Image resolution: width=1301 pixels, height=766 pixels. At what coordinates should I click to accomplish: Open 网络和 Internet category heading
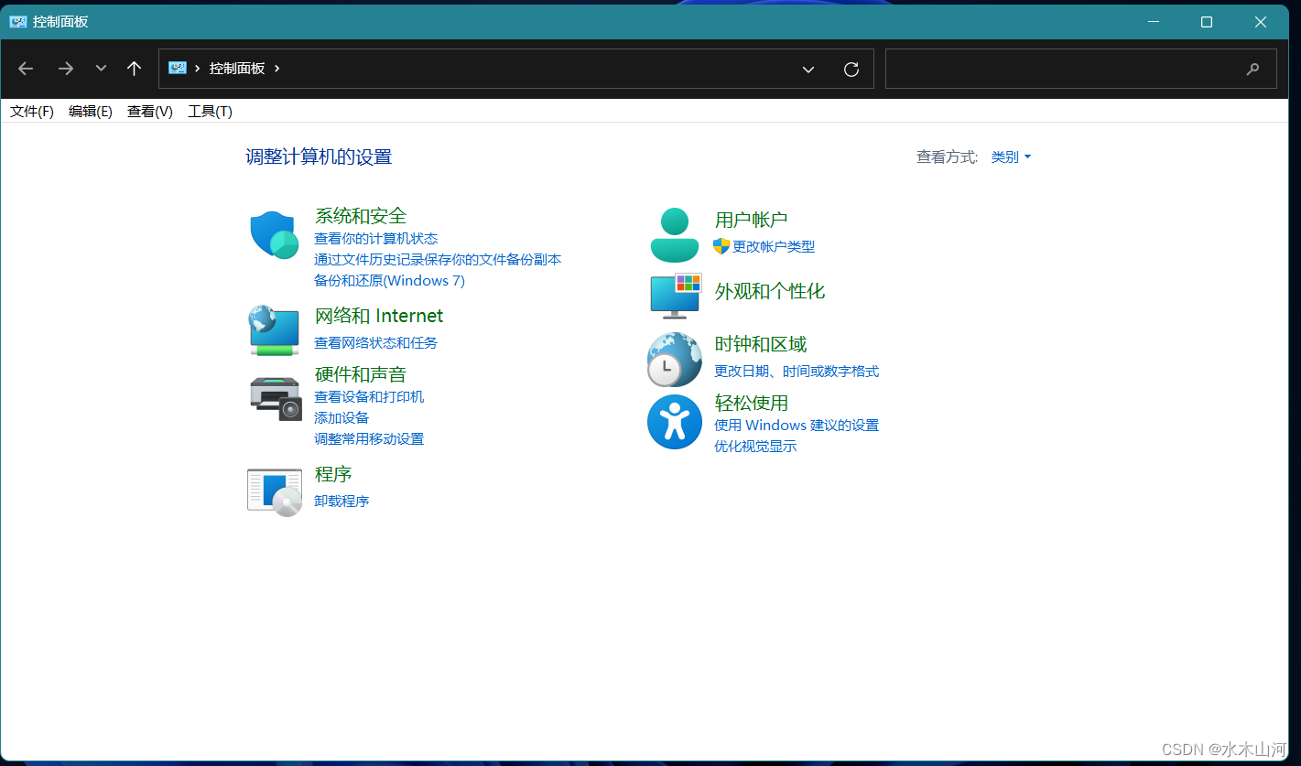[379, 316]
